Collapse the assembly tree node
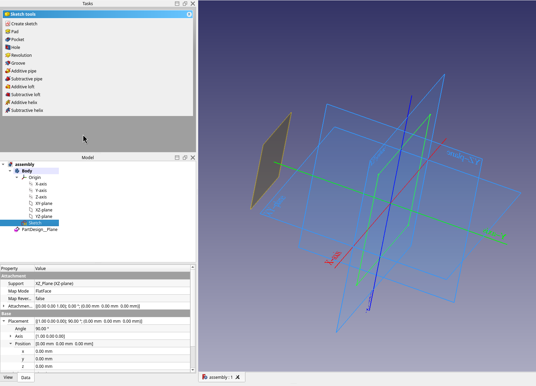 coord(3,164)
